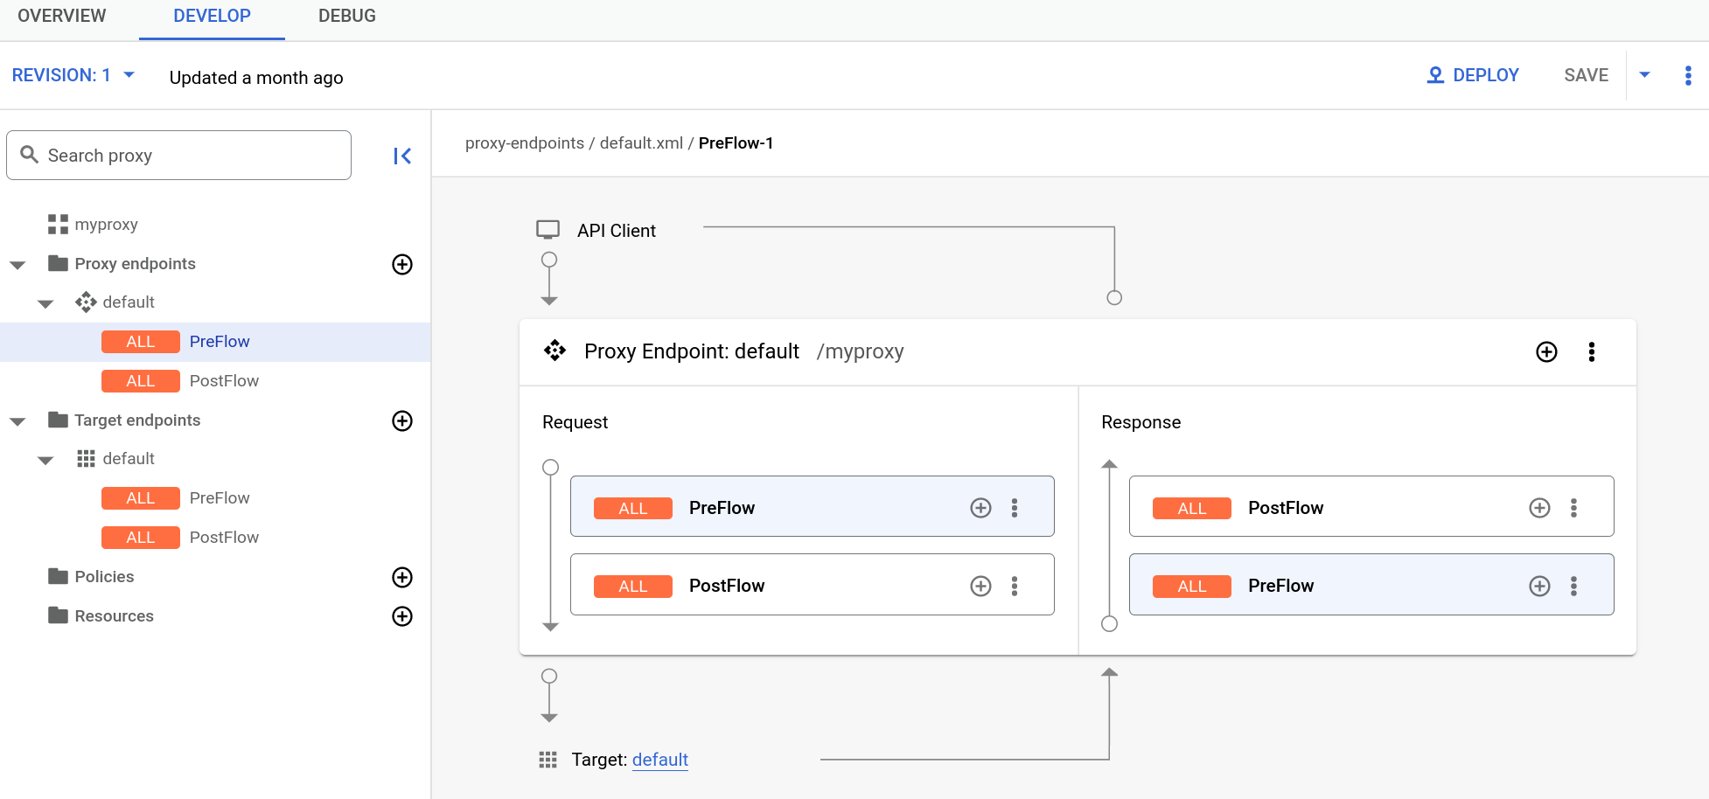
Task: Click the Proxy Endpoint diamond icon in the diagram
Action: 555,351
